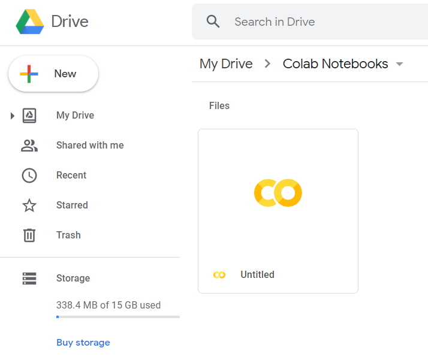428x357 pixels.
Task: Click the Shared with me people icon
Action: 29,146
